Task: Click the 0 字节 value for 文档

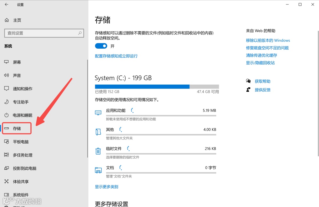Action: (x=211, y=168)
